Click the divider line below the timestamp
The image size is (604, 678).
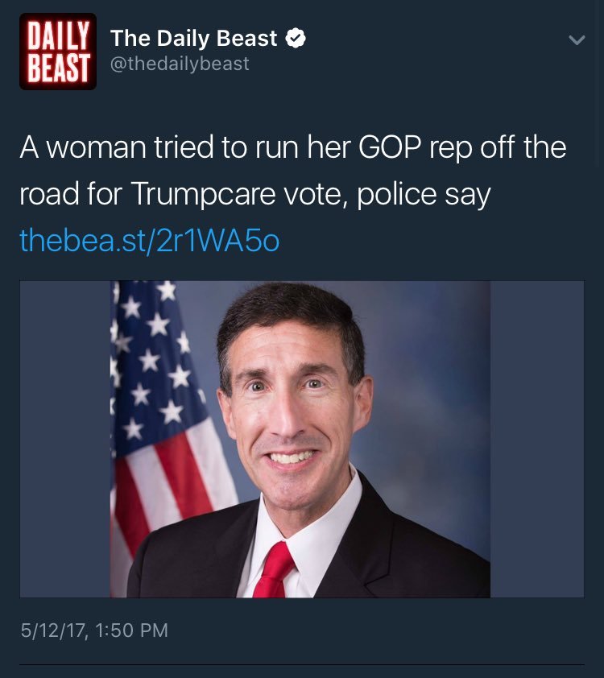[x=302, y=664]
